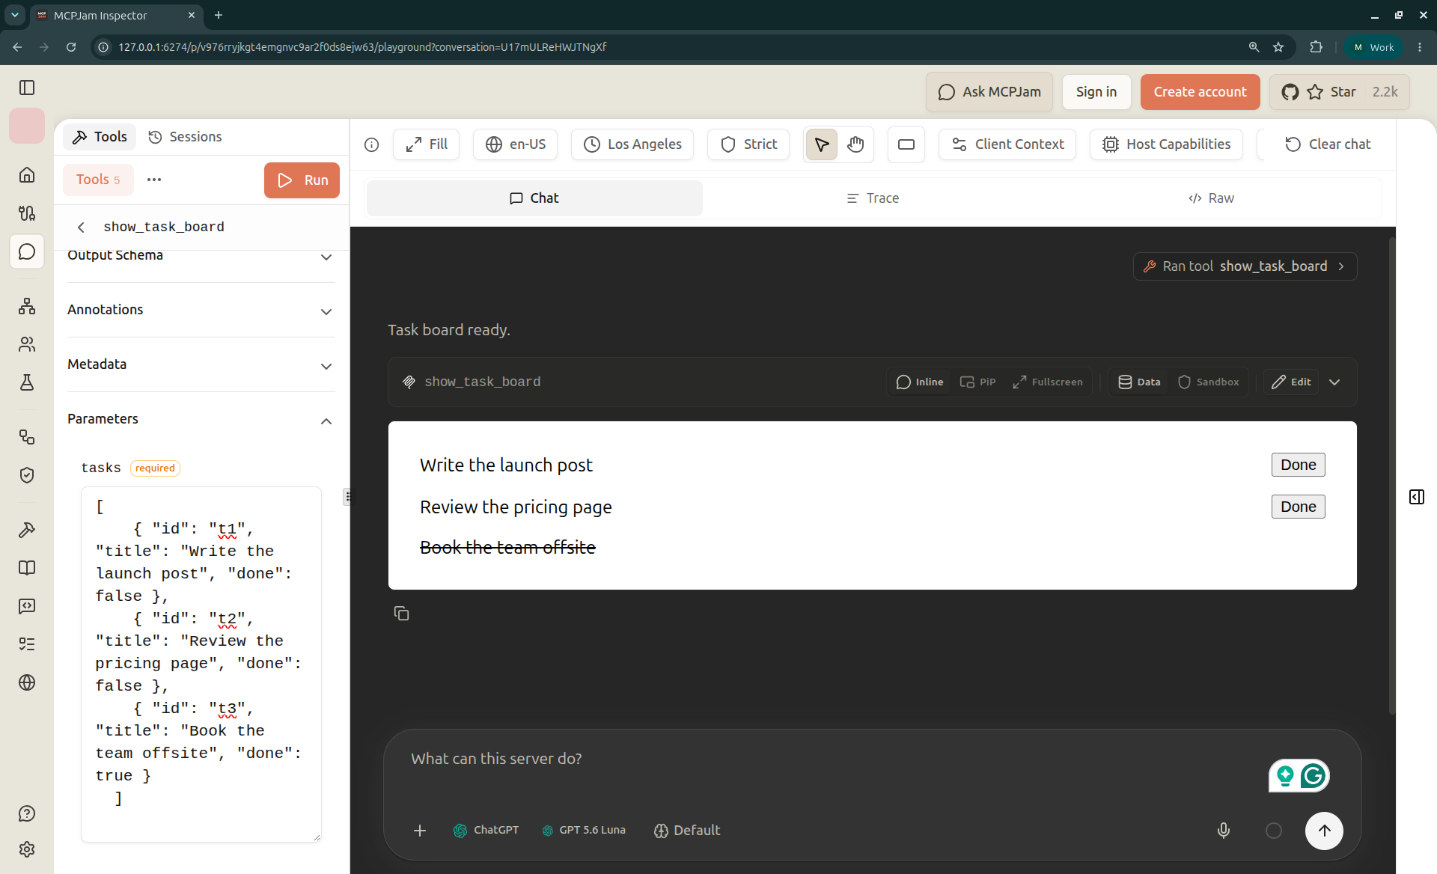Open the shield check sidebar icon
Image resolution: width=1437 pixels, height=874 pixels.
[27, 475]
